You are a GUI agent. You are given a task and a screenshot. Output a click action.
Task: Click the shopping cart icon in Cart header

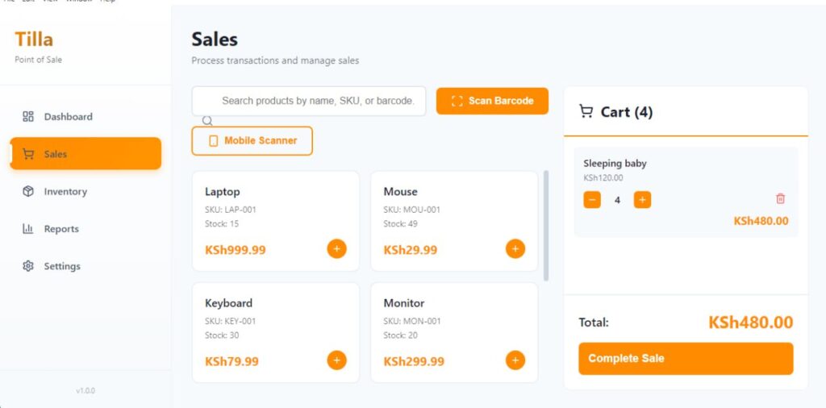click(586, 112)
